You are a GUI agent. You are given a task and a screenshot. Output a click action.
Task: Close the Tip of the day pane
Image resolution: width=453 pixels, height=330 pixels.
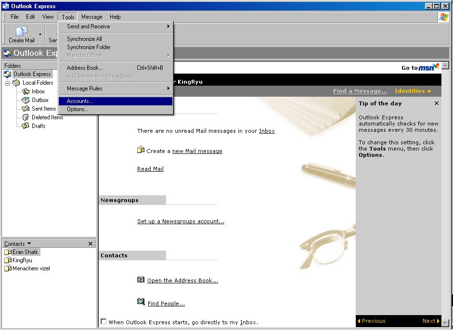point(437,103)
